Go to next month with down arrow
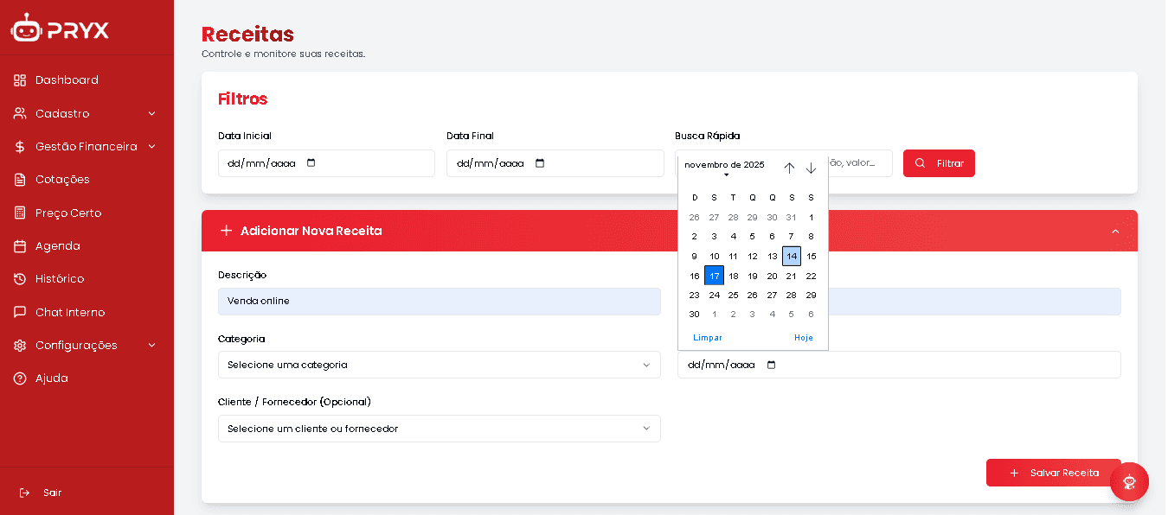The height and width of the screenshot is (515, 1168). (811, 168)
